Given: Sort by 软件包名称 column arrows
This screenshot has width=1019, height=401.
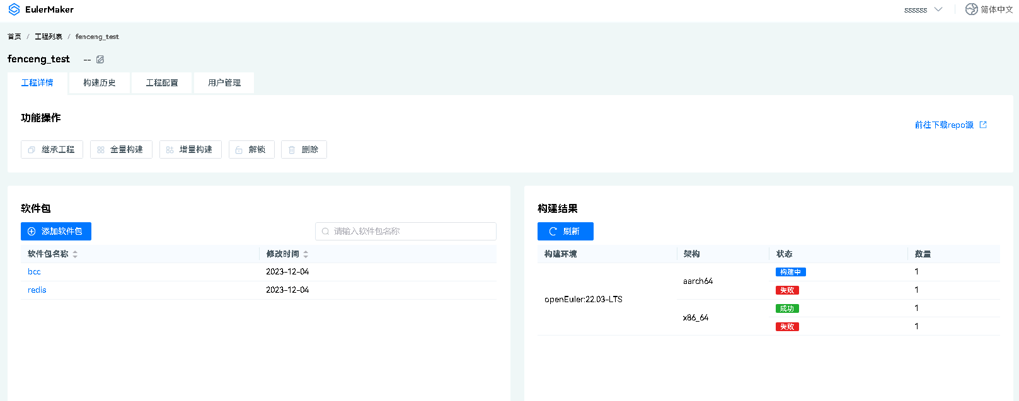Looking at the screenshot, I should coord(75,254).
